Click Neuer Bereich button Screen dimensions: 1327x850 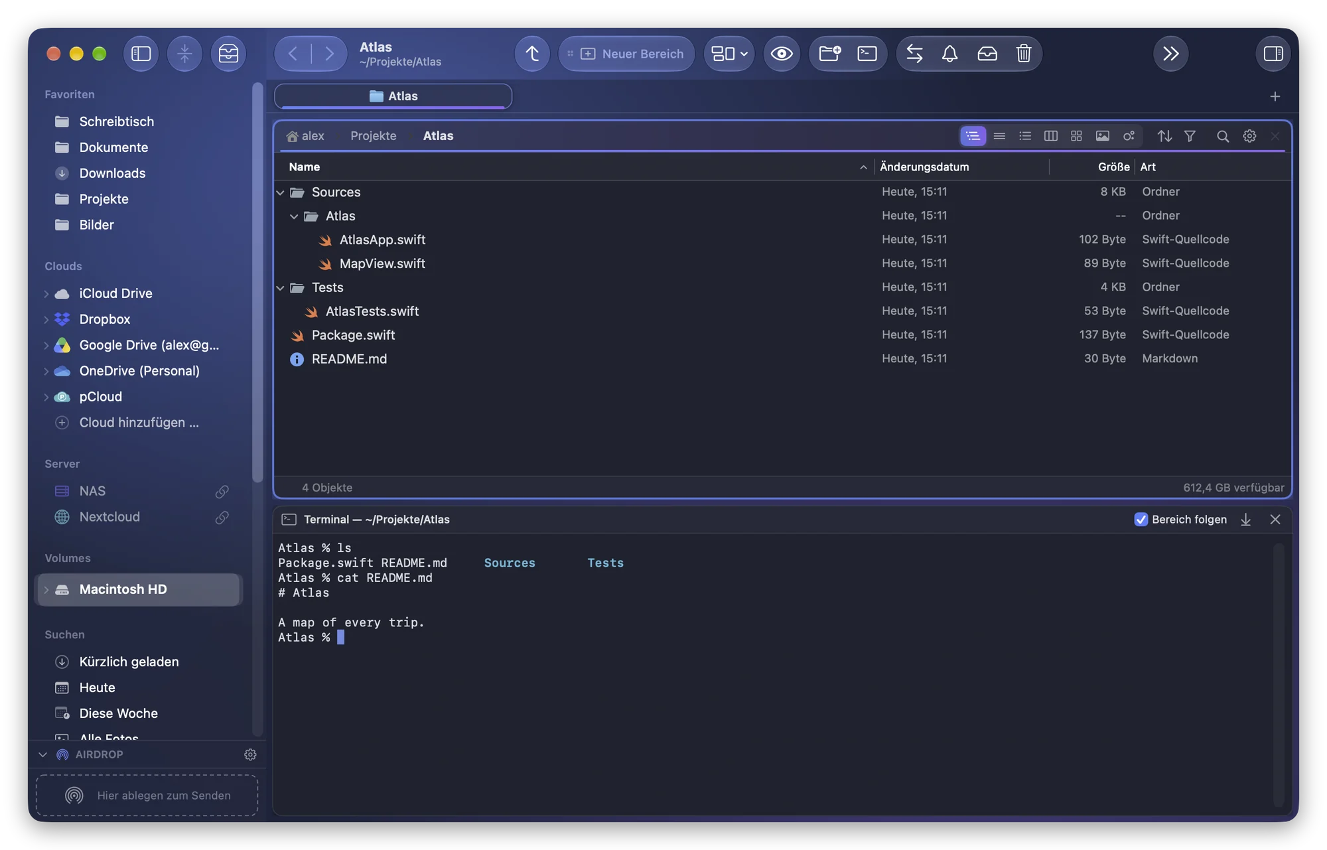(x=627, y=54)
